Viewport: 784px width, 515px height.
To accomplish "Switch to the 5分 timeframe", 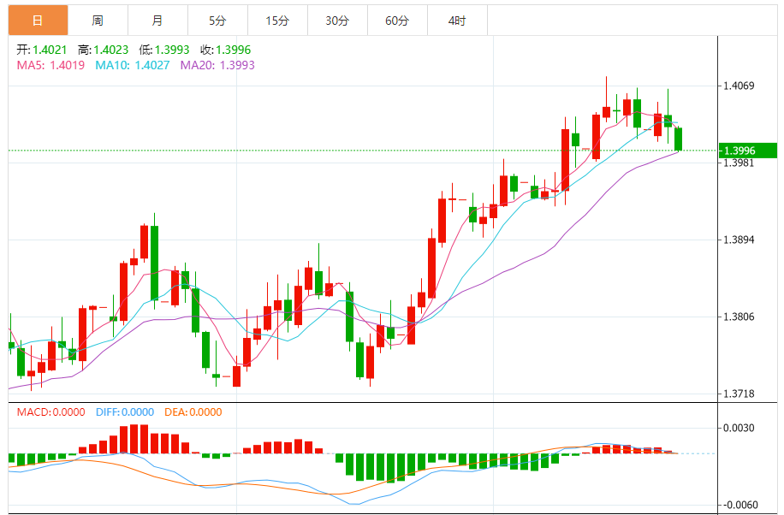I will [217, 21].
